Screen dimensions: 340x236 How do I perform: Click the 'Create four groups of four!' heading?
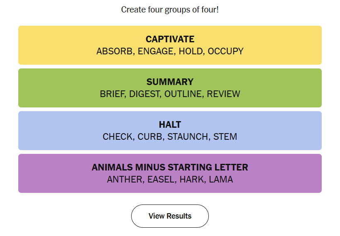click(170, 10)
